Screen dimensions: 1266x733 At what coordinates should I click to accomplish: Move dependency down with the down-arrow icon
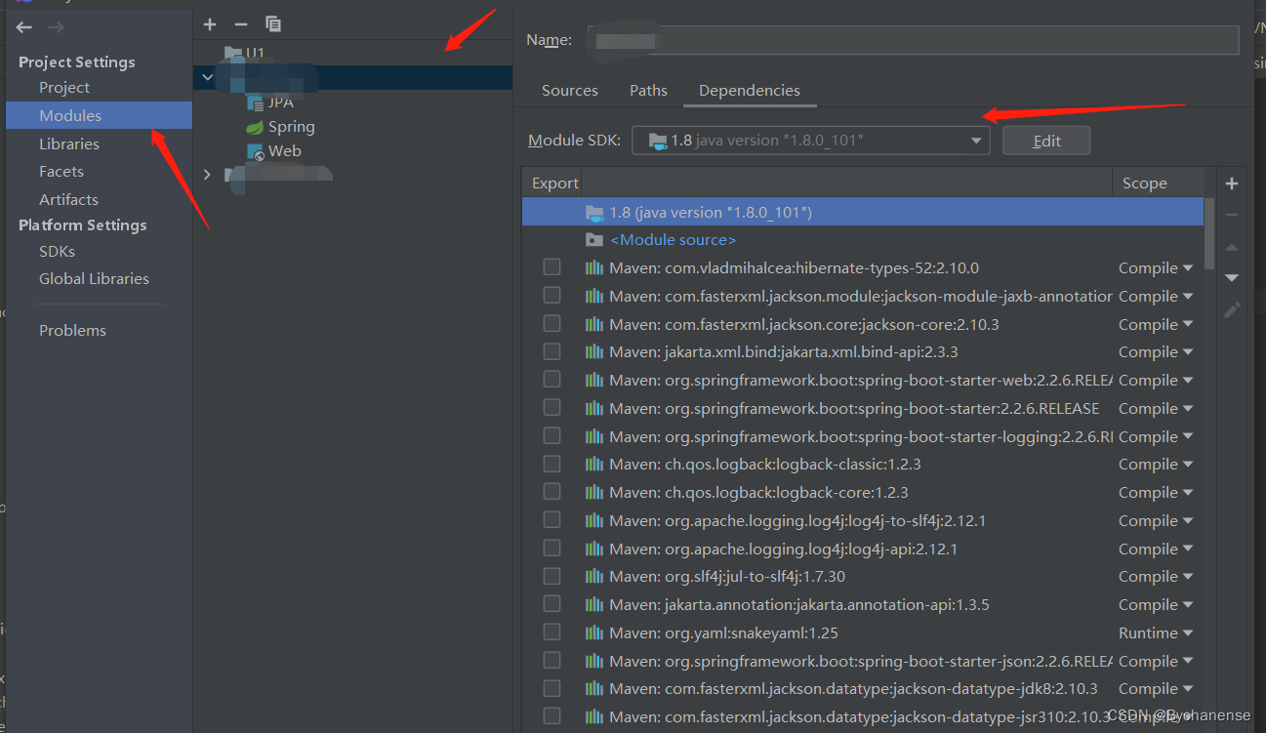[x=1231, y=277]
